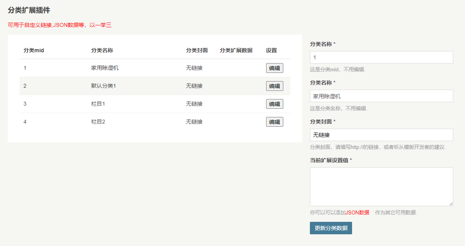Grab the text area resize handle
The image size is (465, 246).
coord(451,204)
